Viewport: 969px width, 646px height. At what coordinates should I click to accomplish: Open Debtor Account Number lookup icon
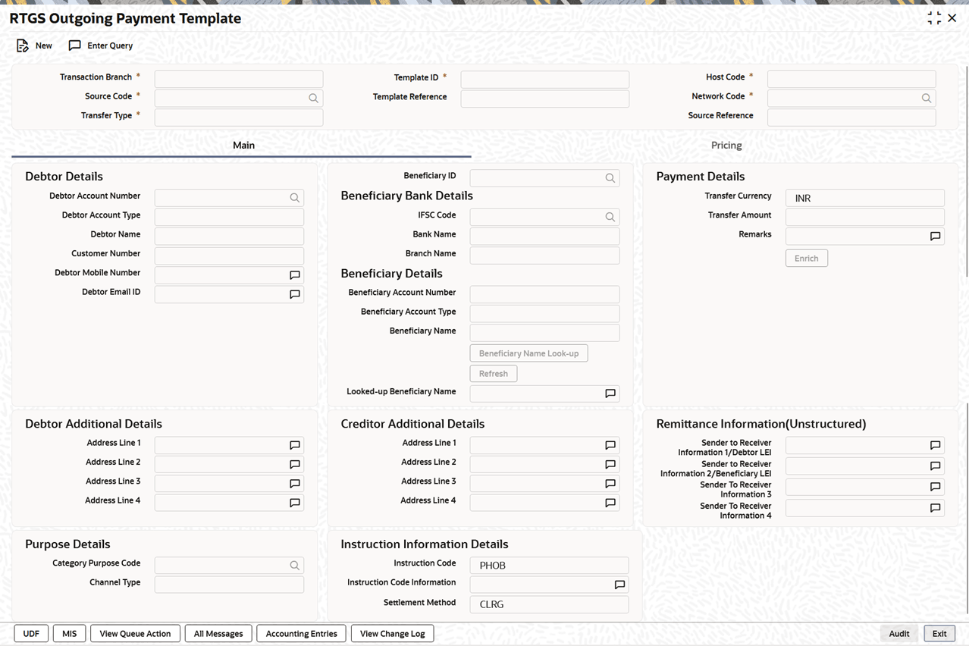pyautogui.click(x=294, y=197)
